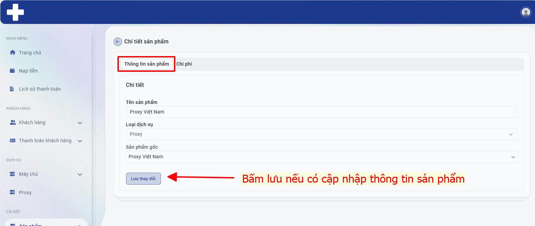Expand the Khách hàng submenu chevron
535x226 pixels.
pos(80,123)
